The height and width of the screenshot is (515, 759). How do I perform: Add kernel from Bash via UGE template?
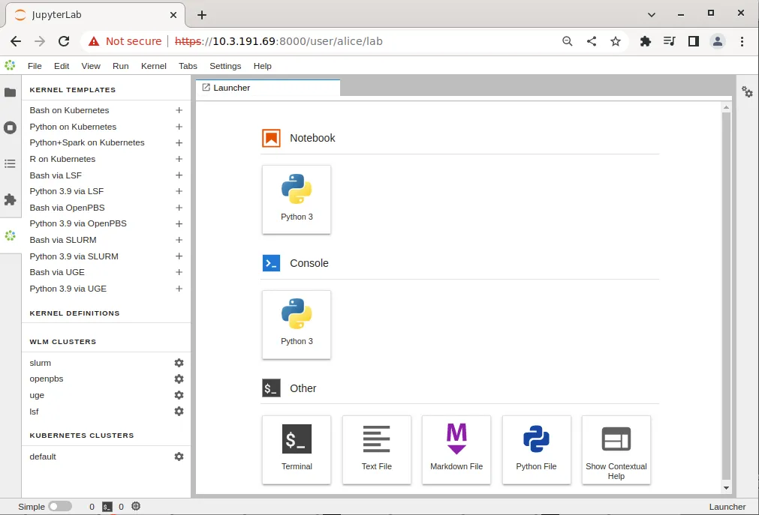click(x=179, y=272)
